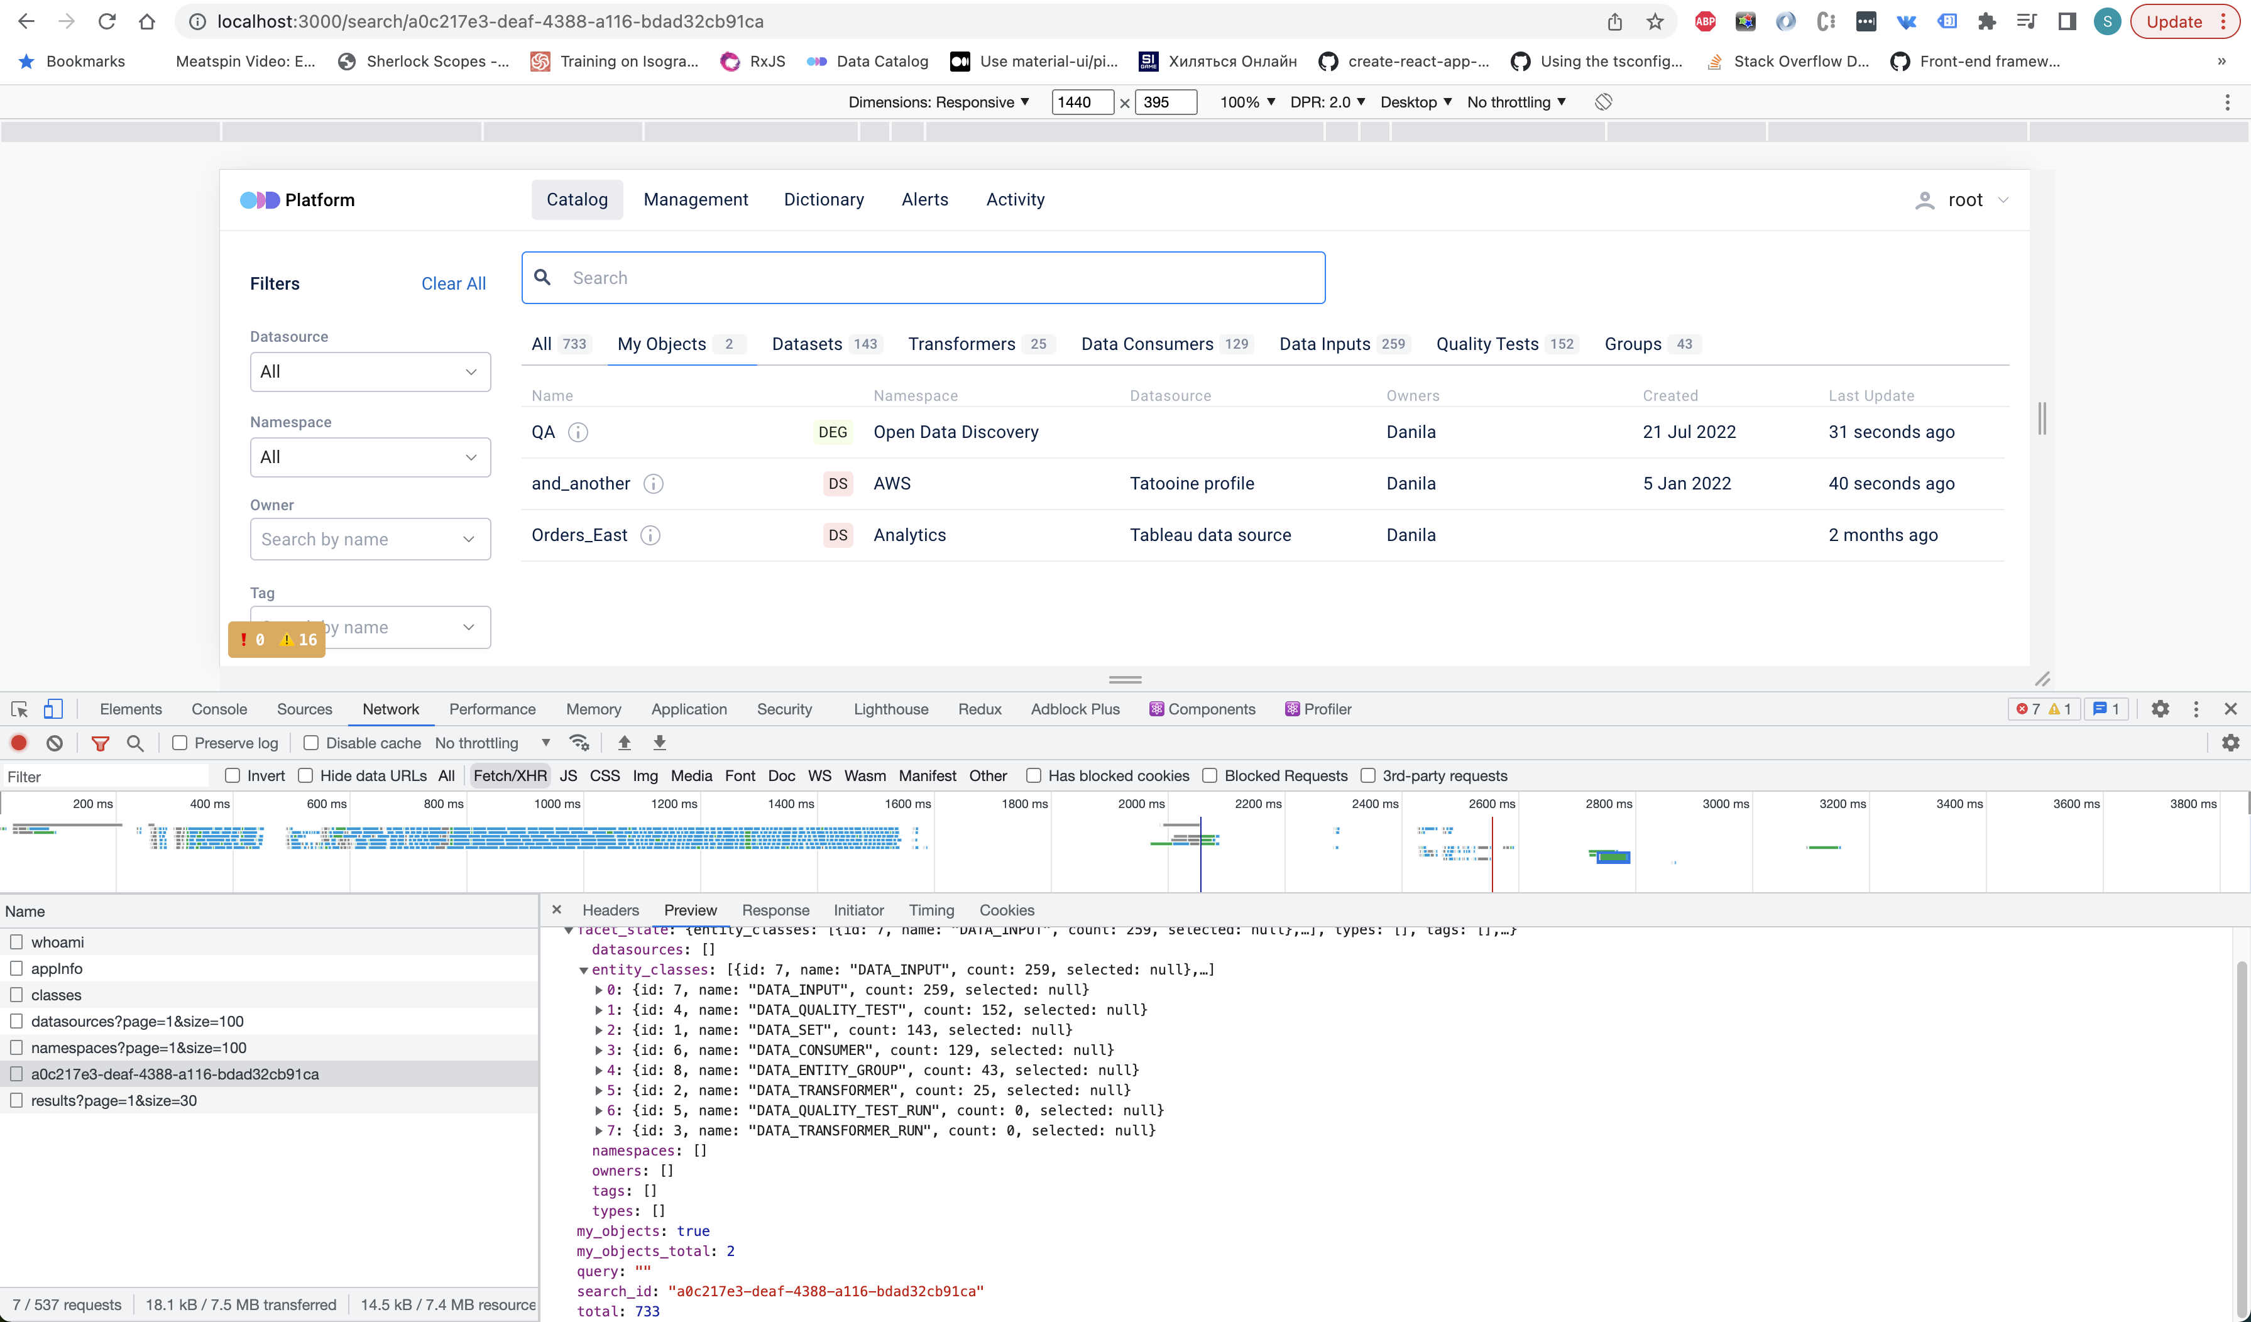The image size is (2251, 1322).
Task: Rotate device orientation icon
Action: coord(1602,102)
